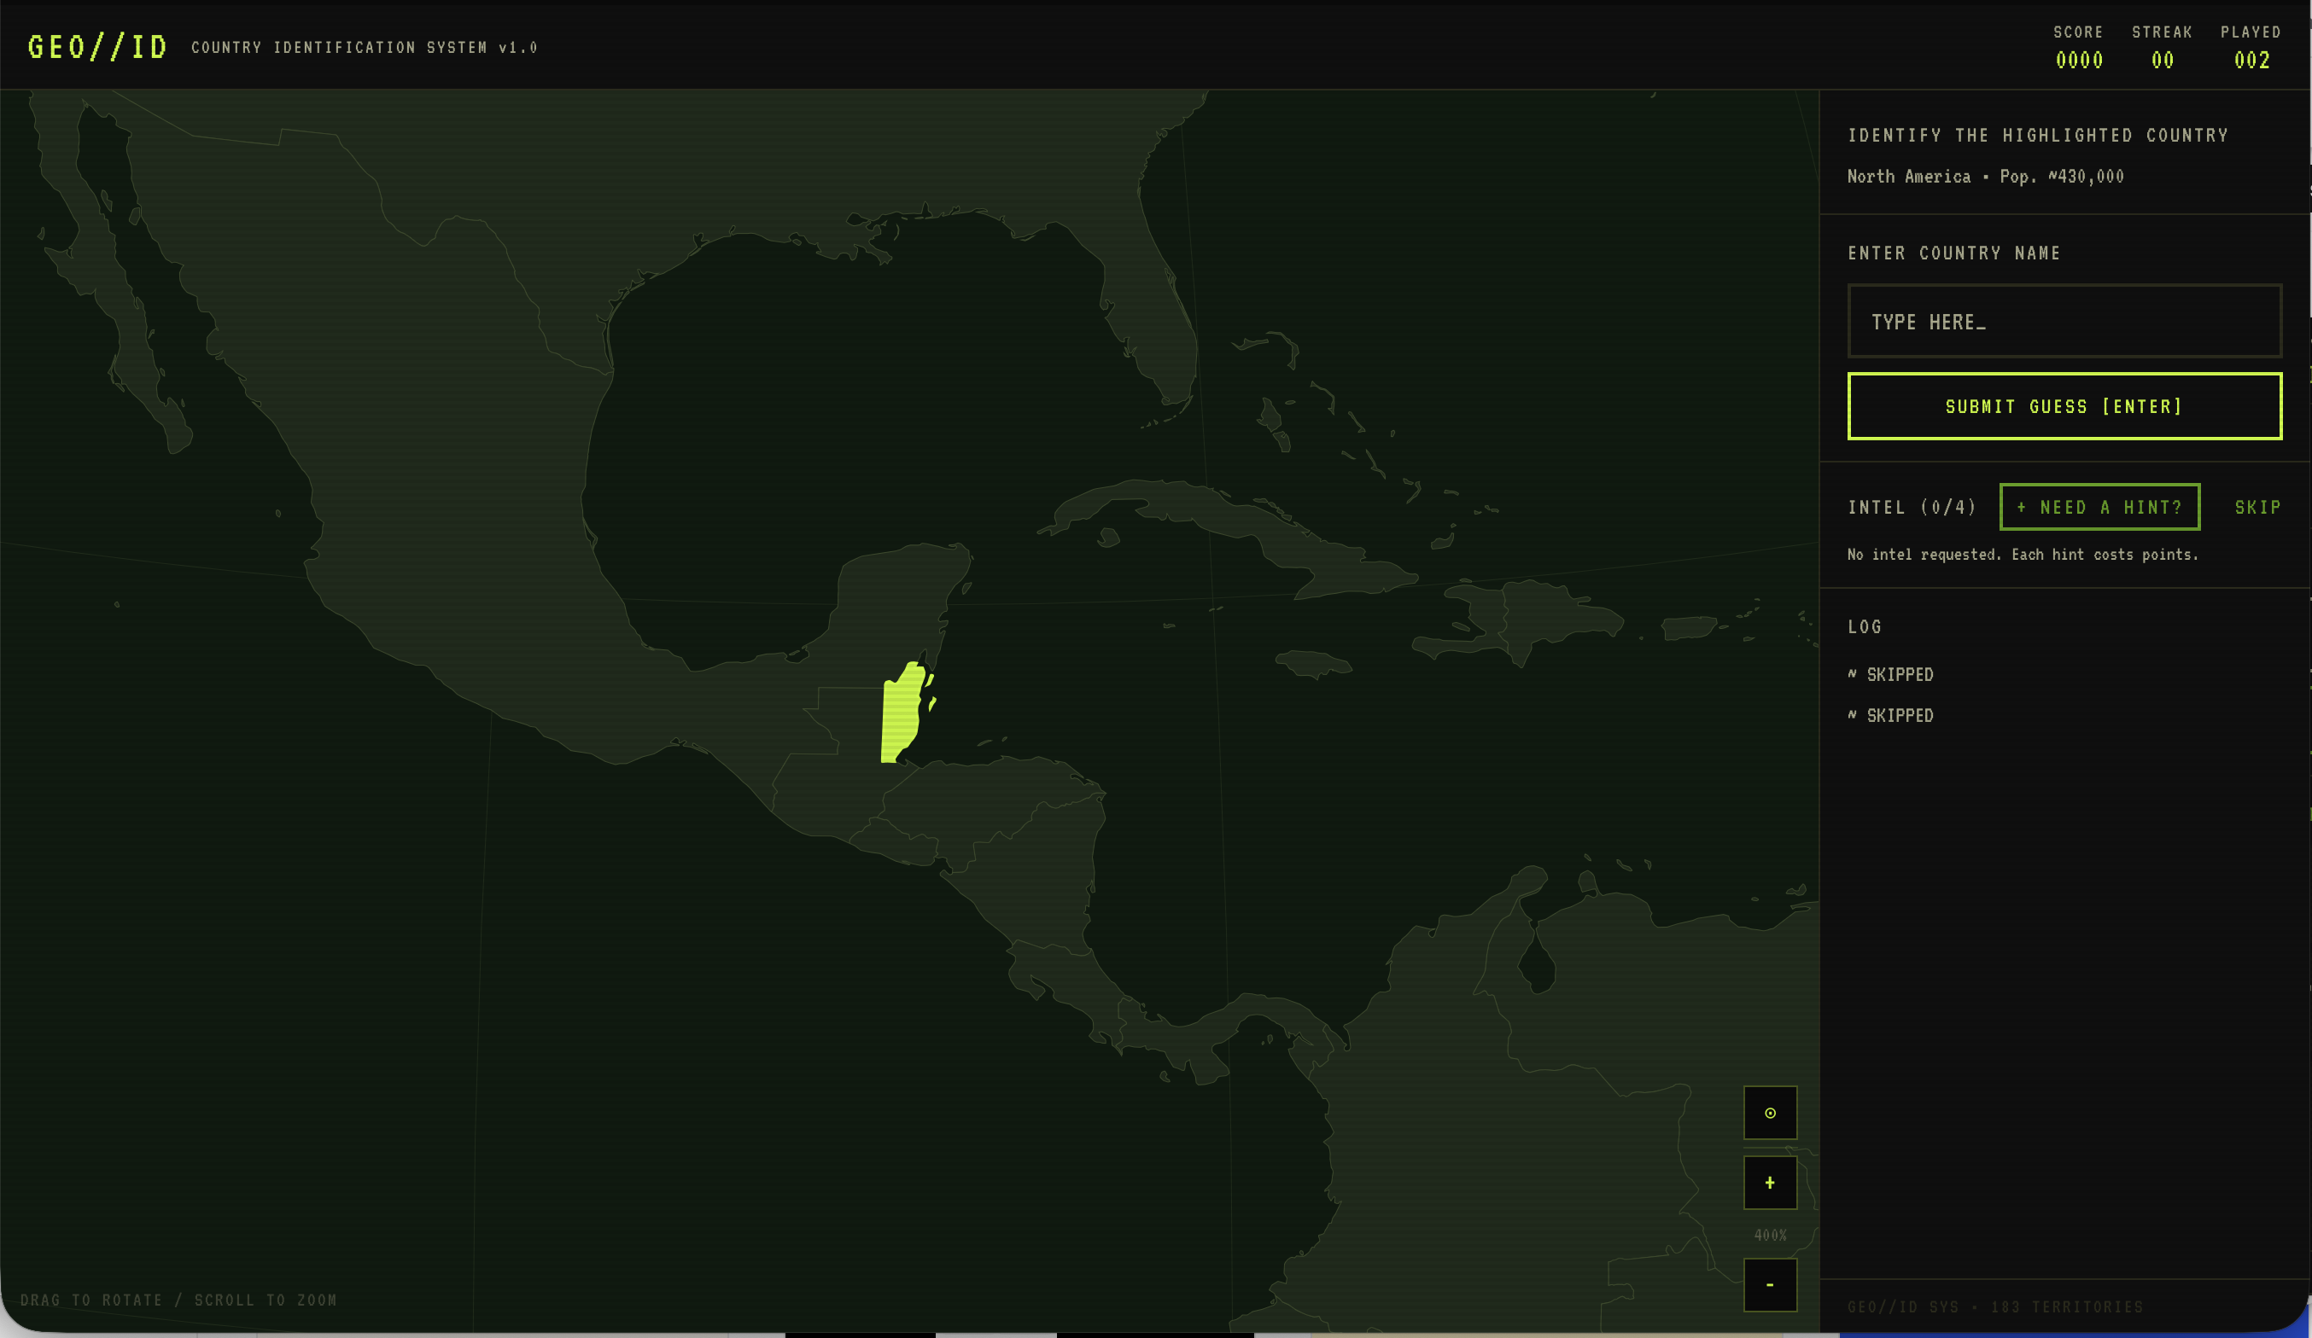Skip the current country
The width and height of the screenshot is (2312, 1338).
(x=2258, y=507)
